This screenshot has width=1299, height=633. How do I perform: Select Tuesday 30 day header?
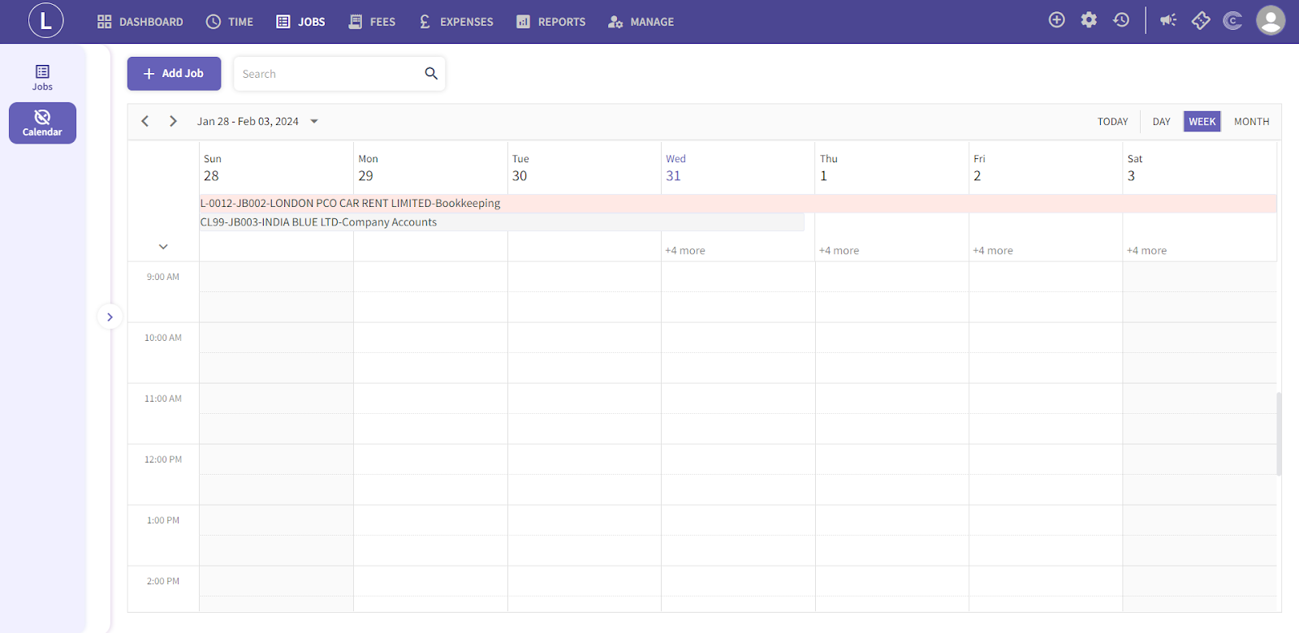585,168
